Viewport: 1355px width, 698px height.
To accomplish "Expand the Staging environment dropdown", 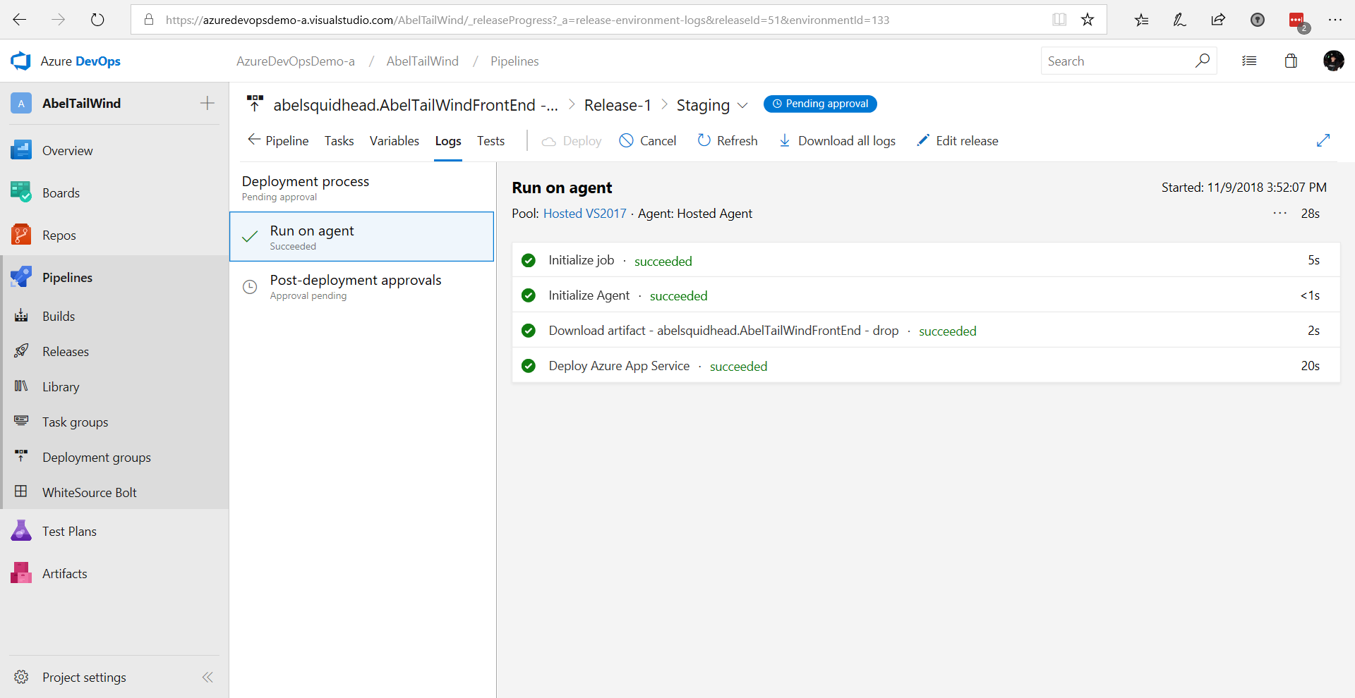I will pyautogui.click(x=742, y=105).
